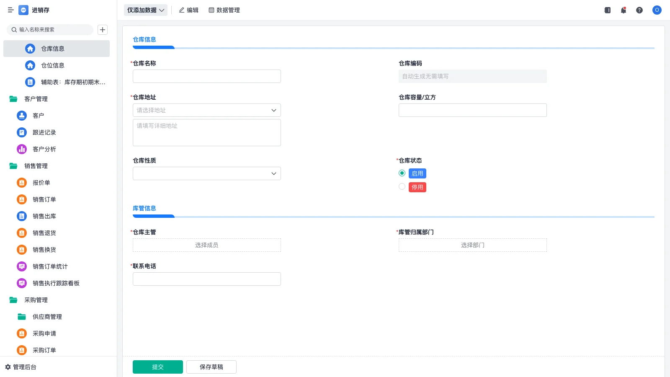Image resolution: width=670 pixels, height=377 pixels.
Task: Click 编辑 in the top toolbar
Action: click(x=189, y=10)
